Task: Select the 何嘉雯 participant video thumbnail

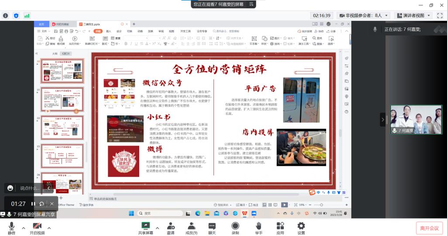Action: pos(416,119)
